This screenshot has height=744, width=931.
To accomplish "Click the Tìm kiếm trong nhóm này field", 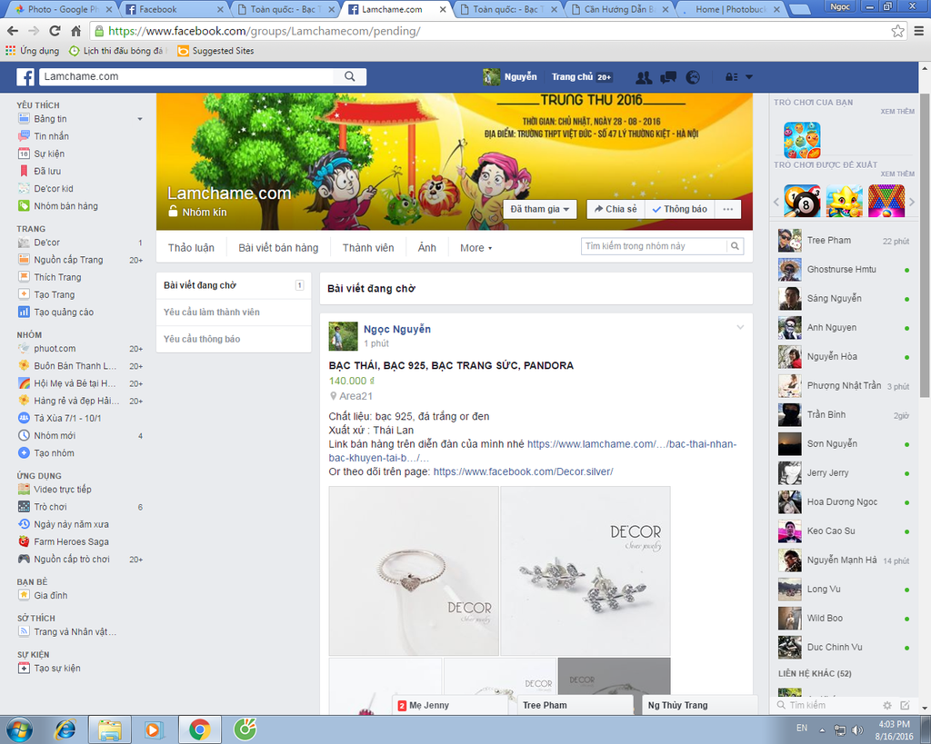I will 654,246.
